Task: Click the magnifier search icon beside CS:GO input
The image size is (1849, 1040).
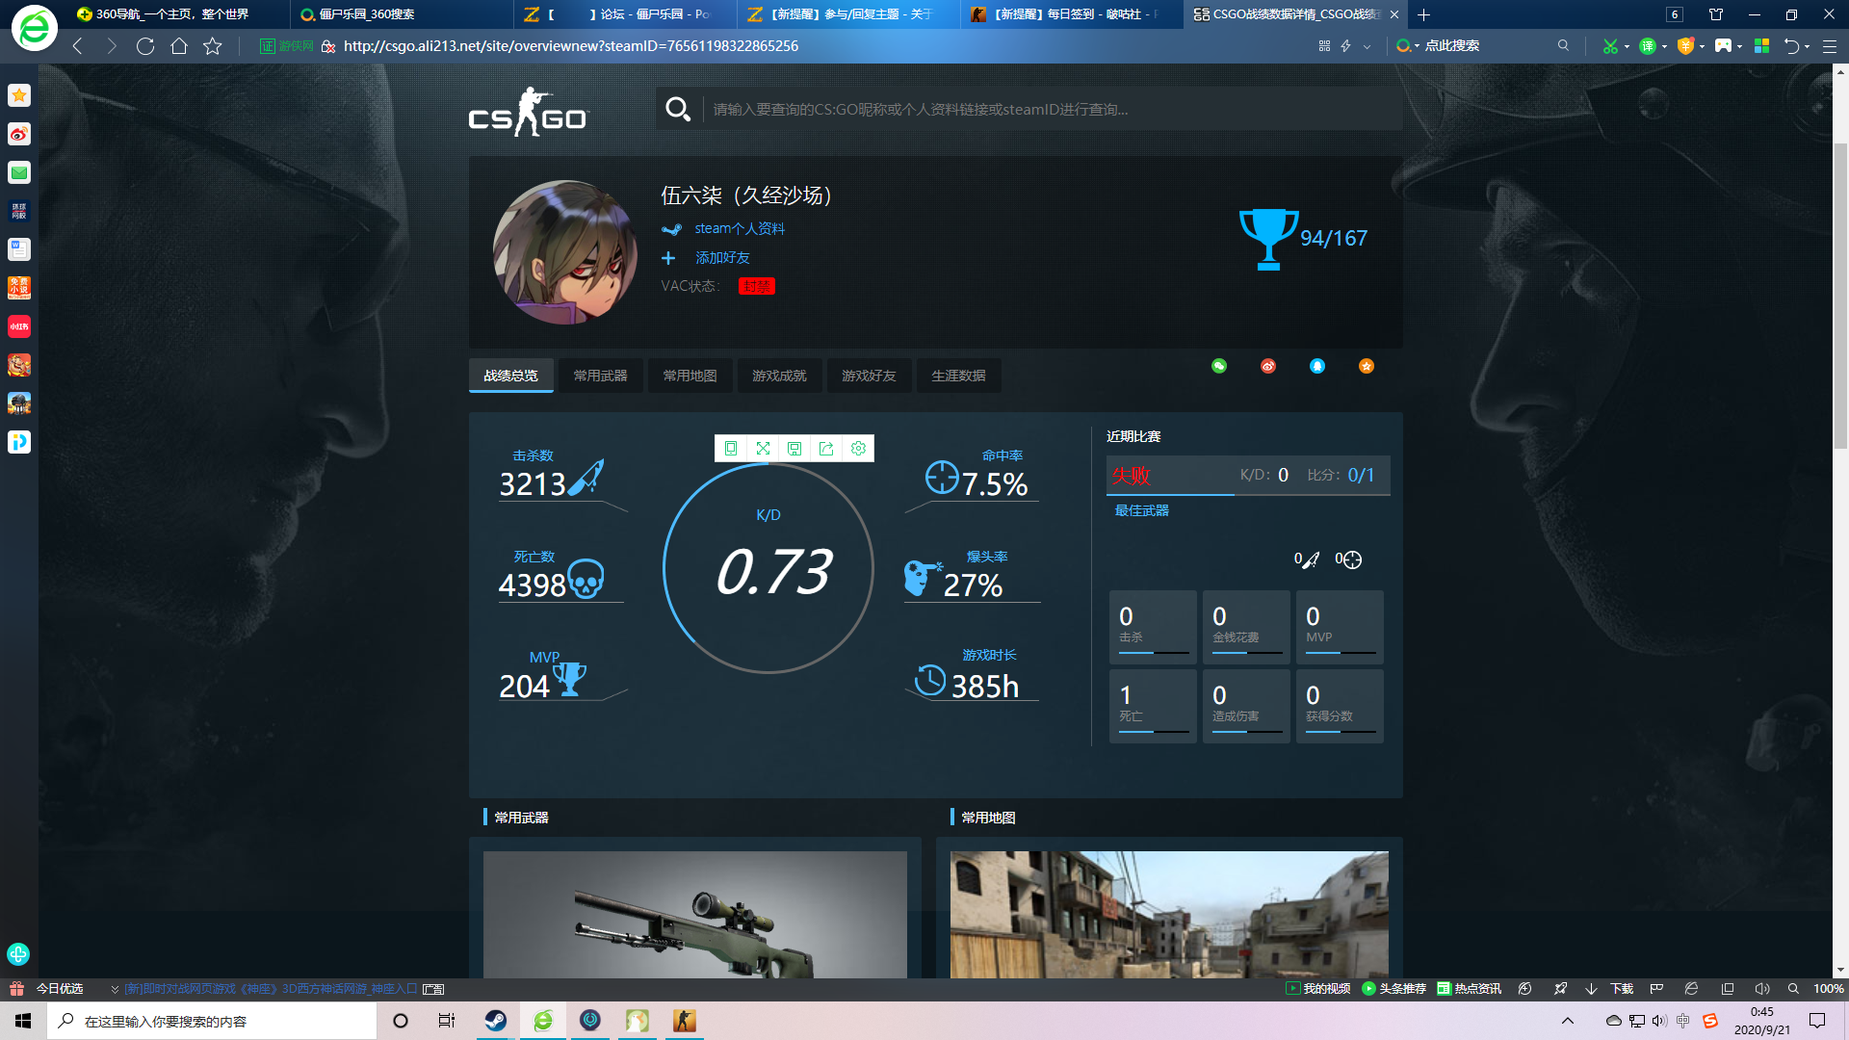Action: point(678,110)
